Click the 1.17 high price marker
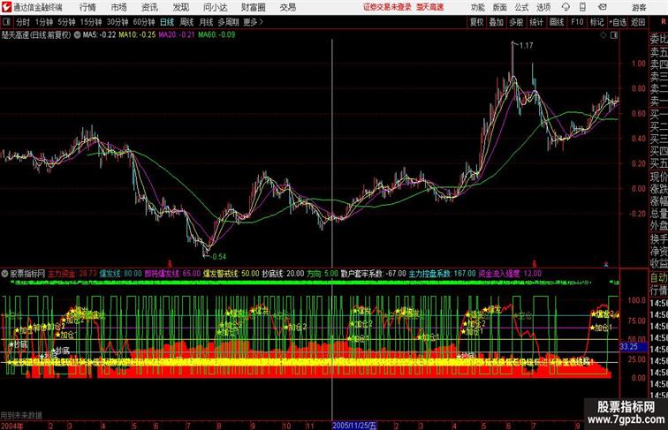The width and height of the screenshot is (668, 430). (526, 45)
